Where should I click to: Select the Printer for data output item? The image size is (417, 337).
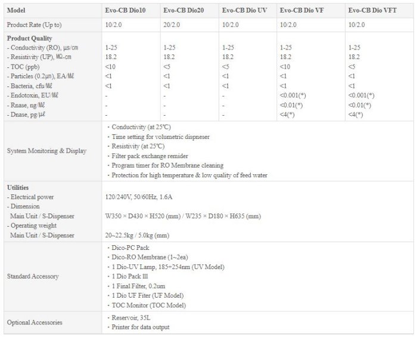(141, 327)
